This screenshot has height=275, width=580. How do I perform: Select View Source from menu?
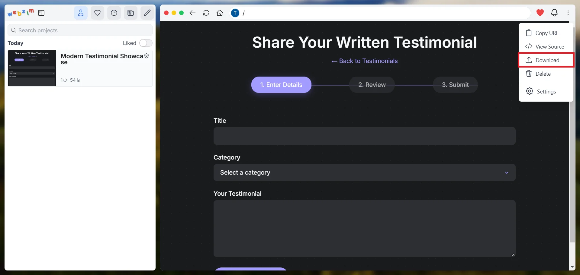click(546, 46)
